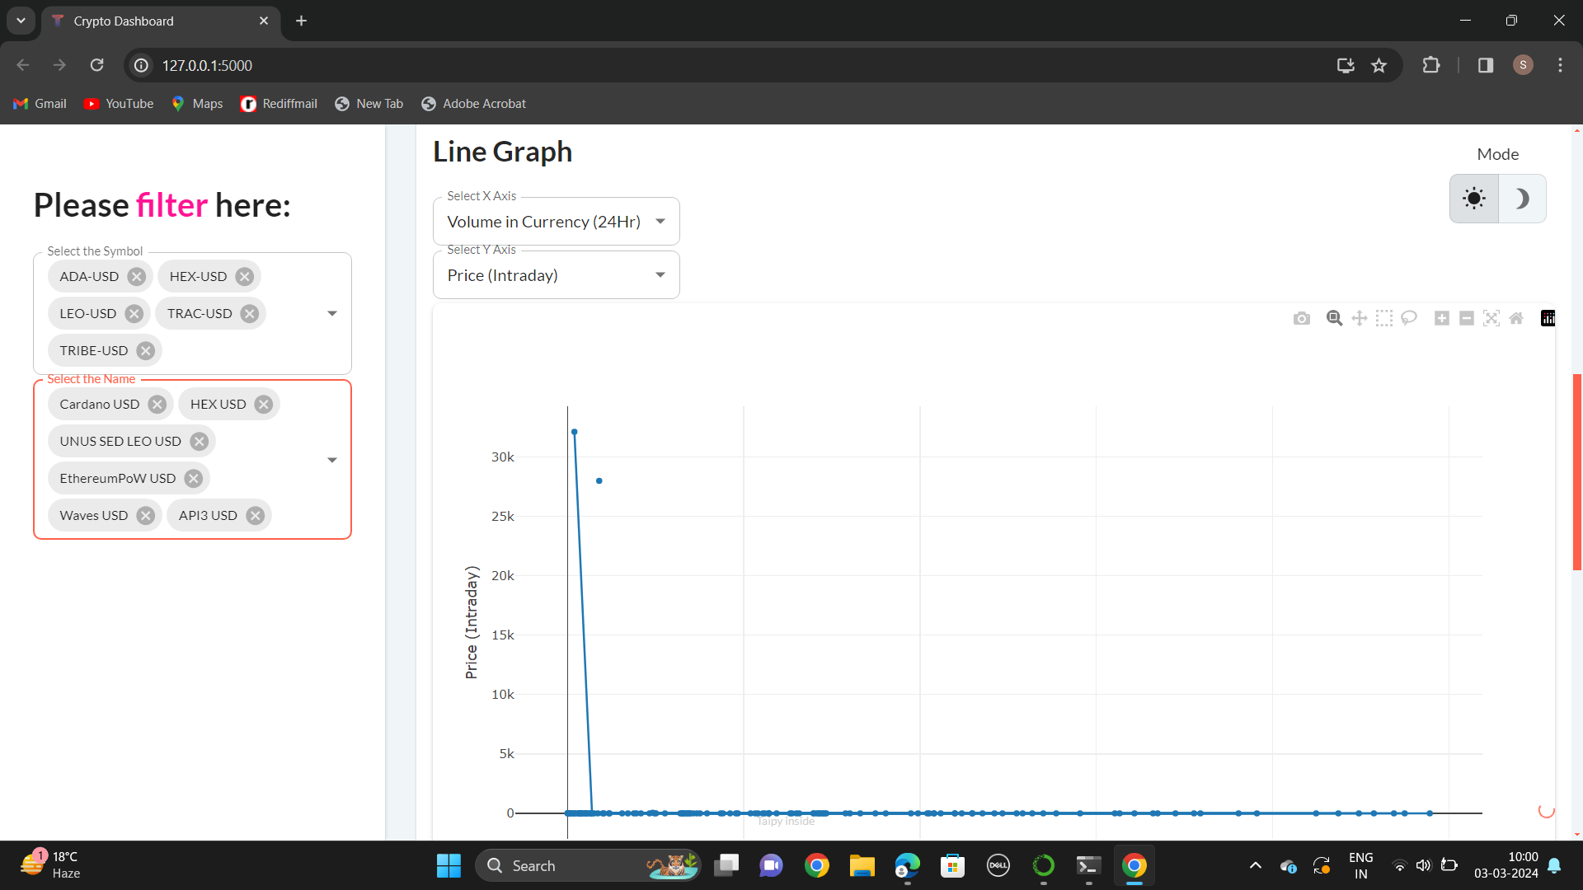Switch to dark mode moon toggle
Image resolution: width=1583 pixels, height=890 pixels.
pyautogui.click(x=1522, y=199)
